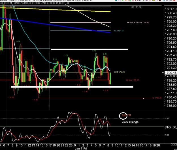Select the -3.42 swing low label
The image size is (177, 150).
tap(85, 91)
